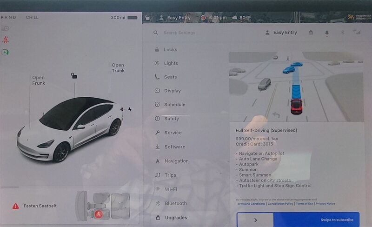Screen dimensions: 372x227
Task: Open the Display settings menu
Action: [x=168, y=91]
